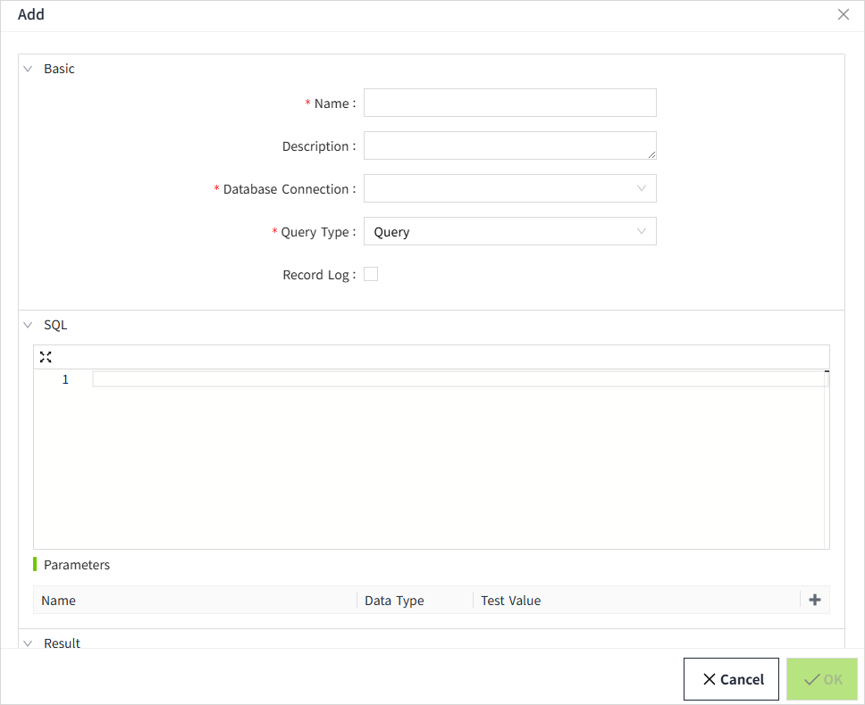865x705 pixels.
Task: Click the Description field resize handle
Action: (x=651, y=154)
